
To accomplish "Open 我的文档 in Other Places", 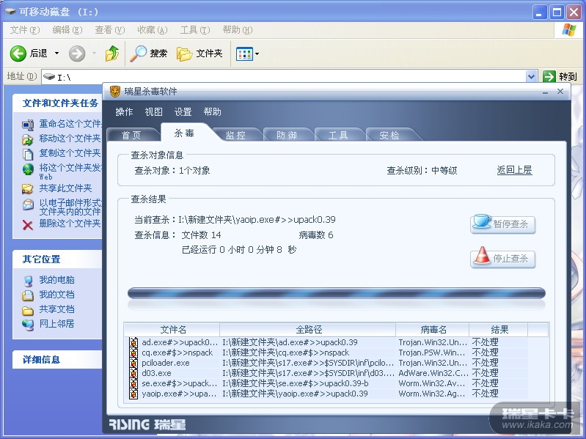I will 56,295.
